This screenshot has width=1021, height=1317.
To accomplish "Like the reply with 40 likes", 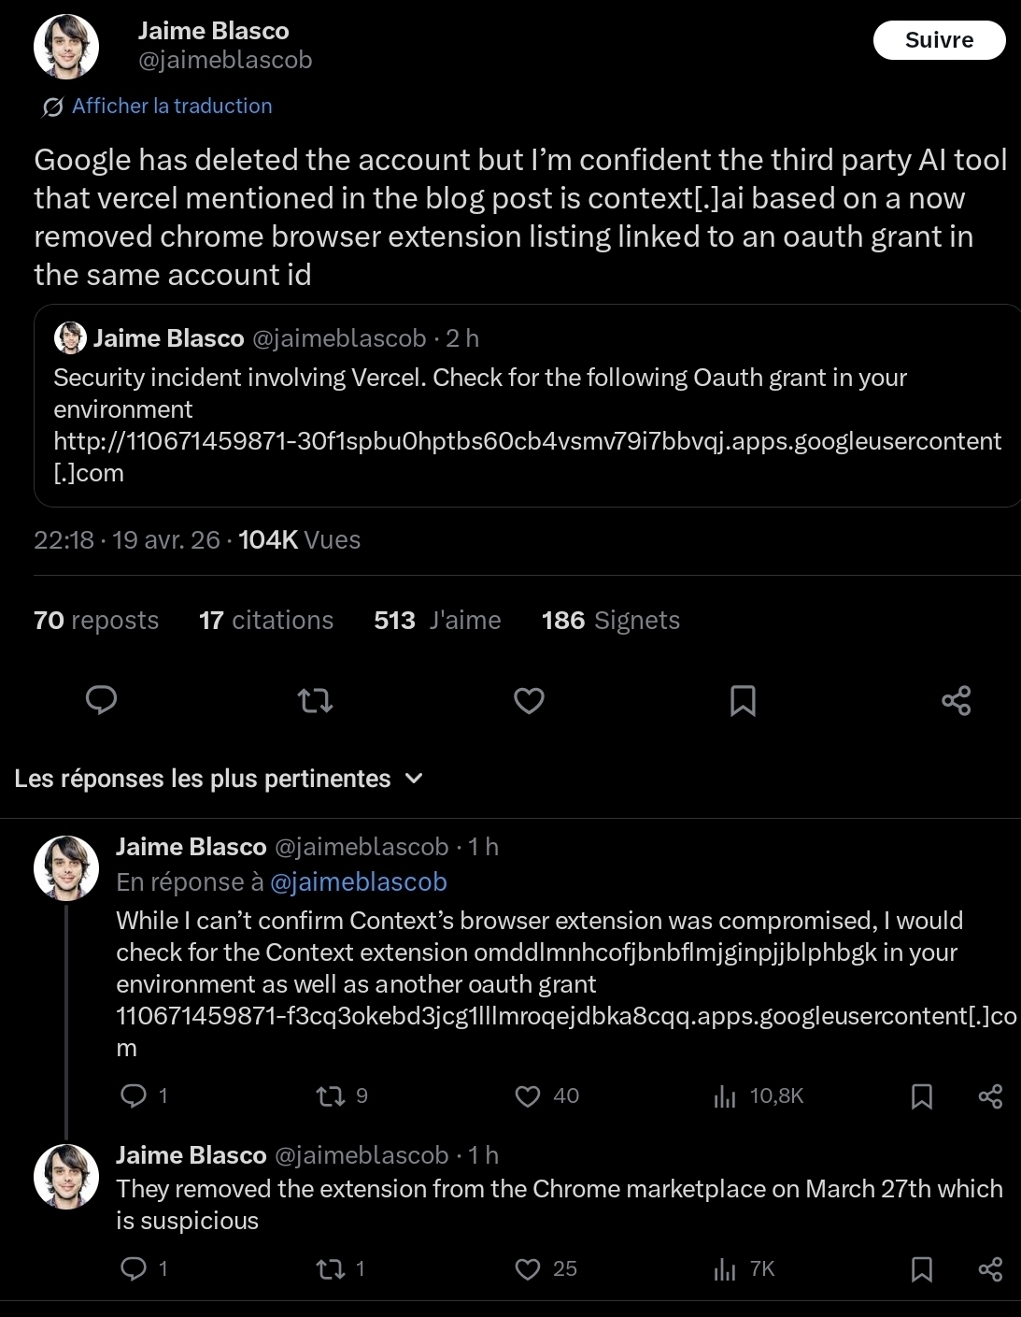I will [x=529, y=1095].
